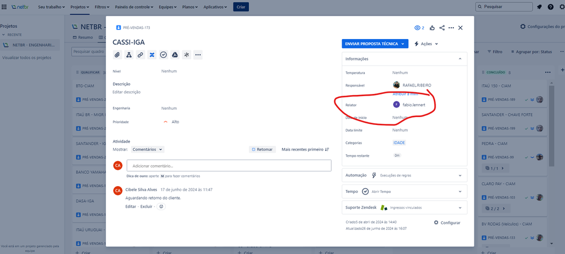Viewport: 565px width, 254px height.
Task: Open the ENVIAR PROPOSTA TÉCNICA status dropdown
Action: (375, 44)
